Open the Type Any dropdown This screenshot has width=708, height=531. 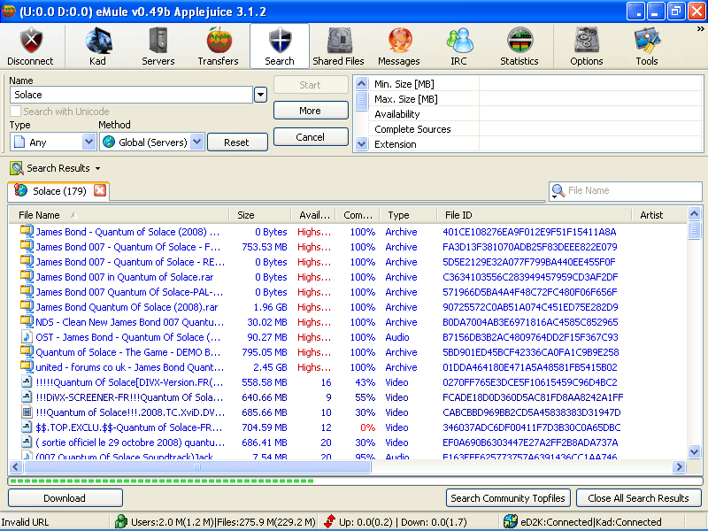coord(89,142)
